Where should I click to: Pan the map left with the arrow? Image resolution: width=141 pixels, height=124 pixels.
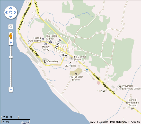(x=6, y=12)
